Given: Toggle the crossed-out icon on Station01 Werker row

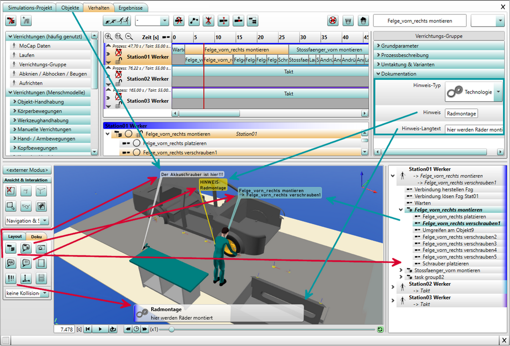Looking at the screenshot, I should pyautogui.click(x=118, y=53).
